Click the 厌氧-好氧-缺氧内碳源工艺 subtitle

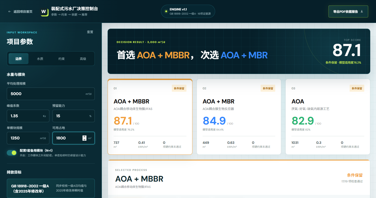(310, 109)
